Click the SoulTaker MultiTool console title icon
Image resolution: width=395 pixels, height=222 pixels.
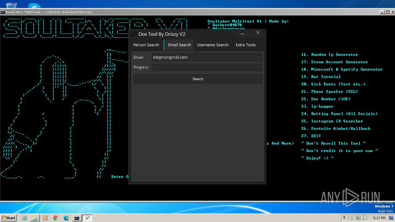point(2,12)
